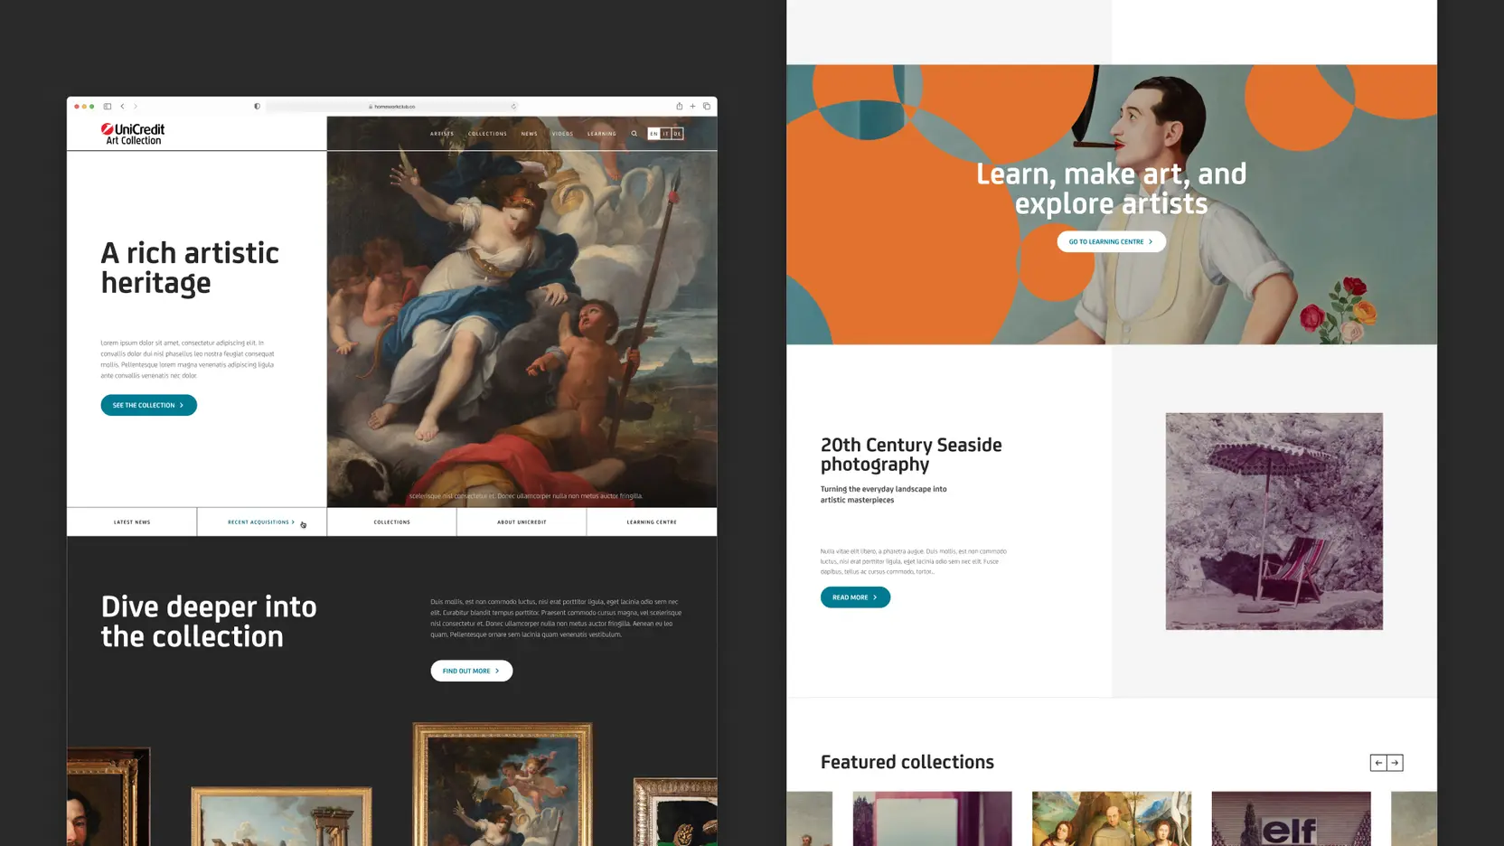
Task: Show the previous featured collections via the left arrow
Action: point(1378,763)
